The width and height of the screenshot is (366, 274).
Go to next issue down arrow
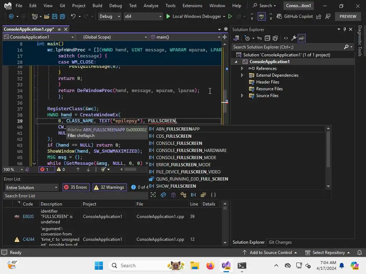[x=88, y=169]
